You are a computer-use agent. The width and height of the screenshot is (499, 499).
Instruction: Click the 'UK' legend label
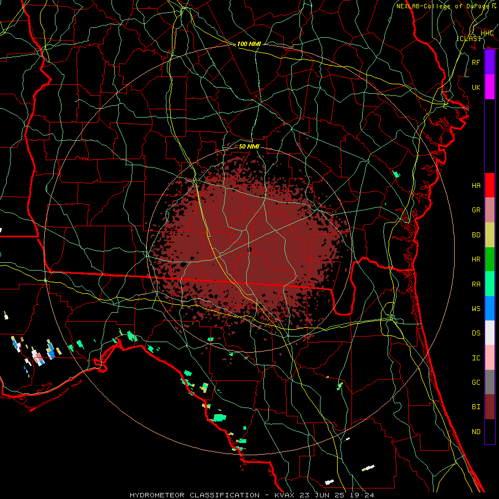(476, 87)
